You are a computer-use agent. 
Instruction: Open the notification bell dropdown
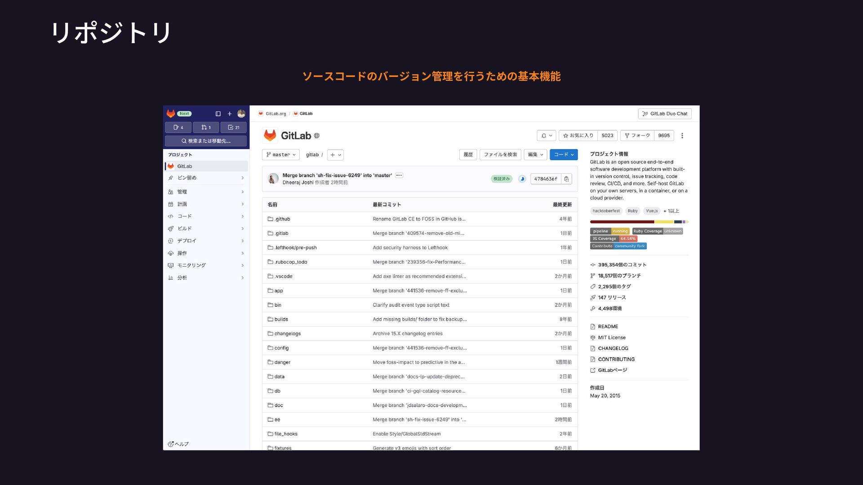546,136
